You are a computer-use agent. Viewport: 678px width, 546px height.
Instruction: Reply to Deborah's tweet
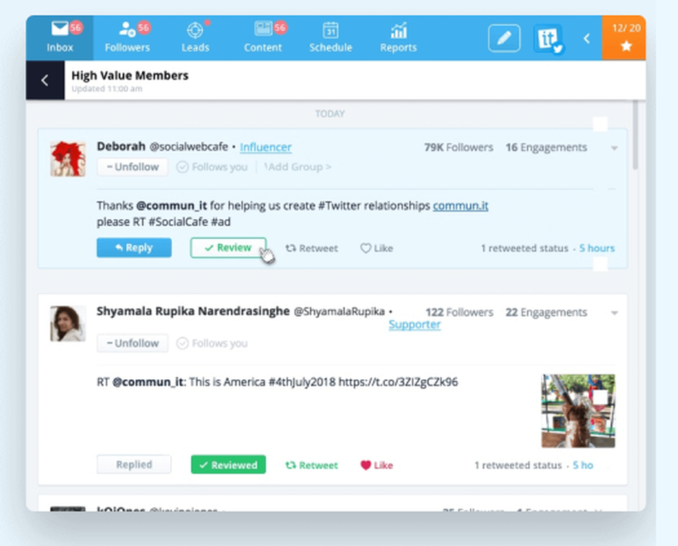(134, 248)
